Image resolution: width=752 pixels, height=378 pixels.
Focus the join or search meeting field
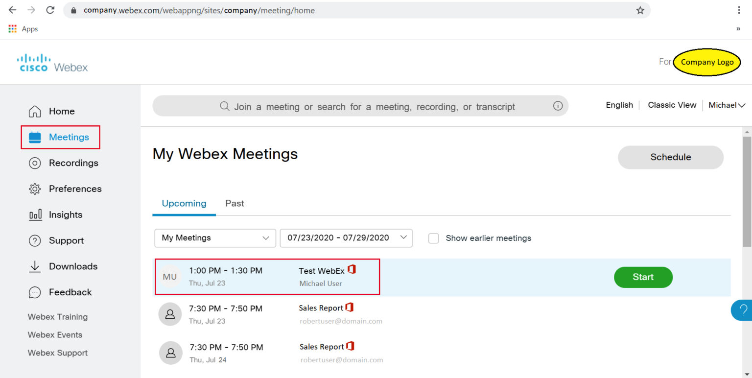[x=360, y=106]
